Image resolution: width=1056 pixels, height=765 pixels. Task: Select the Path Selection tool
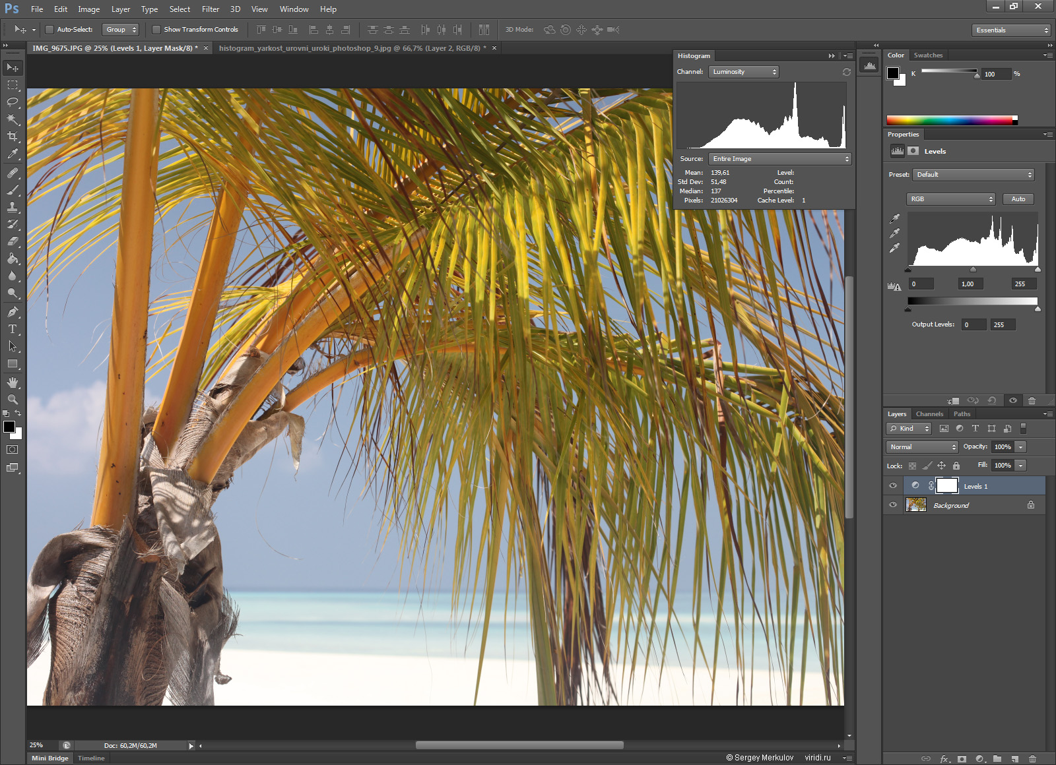(13, 346)
